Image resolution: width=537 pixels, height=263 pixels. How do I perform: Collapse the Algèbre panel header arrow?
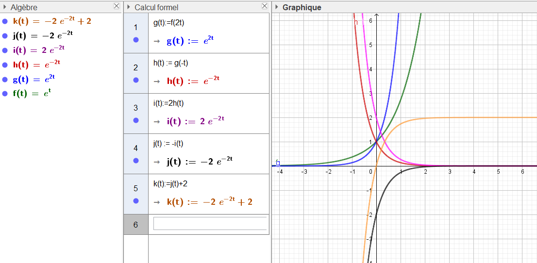coord(5,7)
